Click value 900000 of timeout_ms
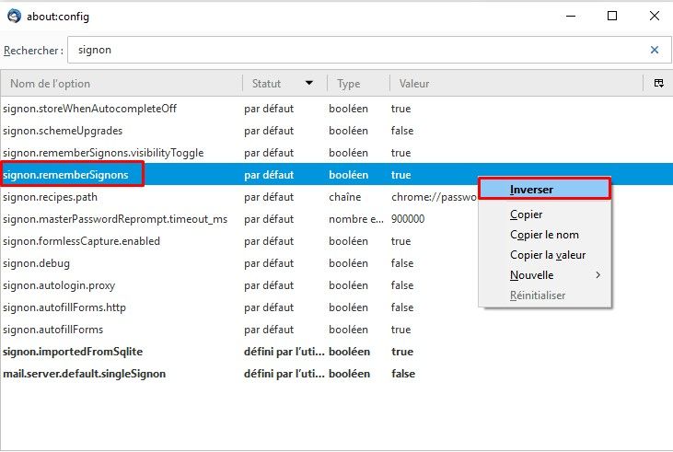Viewport: 673px width, 452px height. [x=408, y=219]
